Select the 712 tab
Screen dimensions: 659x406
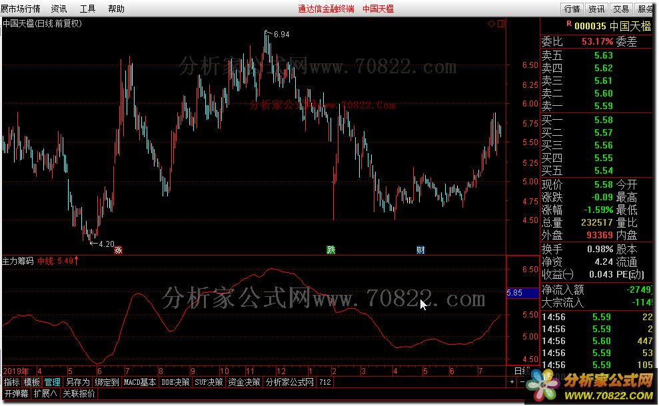click(325, 382)
